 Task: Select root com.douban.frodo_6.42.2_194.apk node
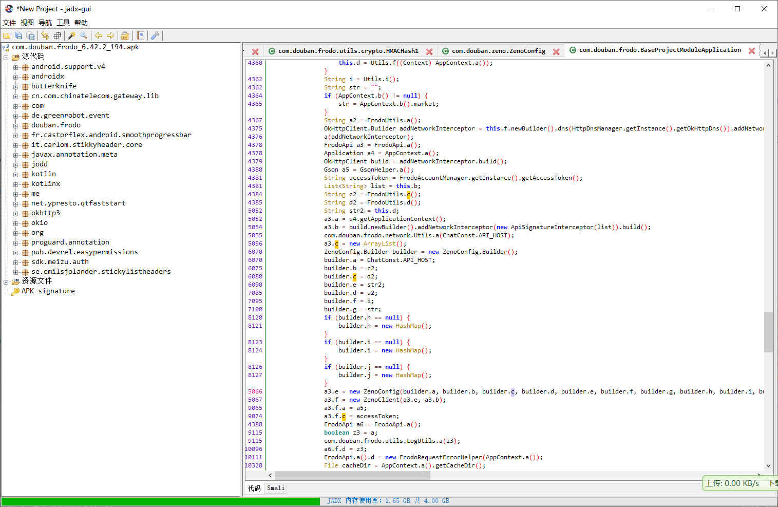(75, 47)
